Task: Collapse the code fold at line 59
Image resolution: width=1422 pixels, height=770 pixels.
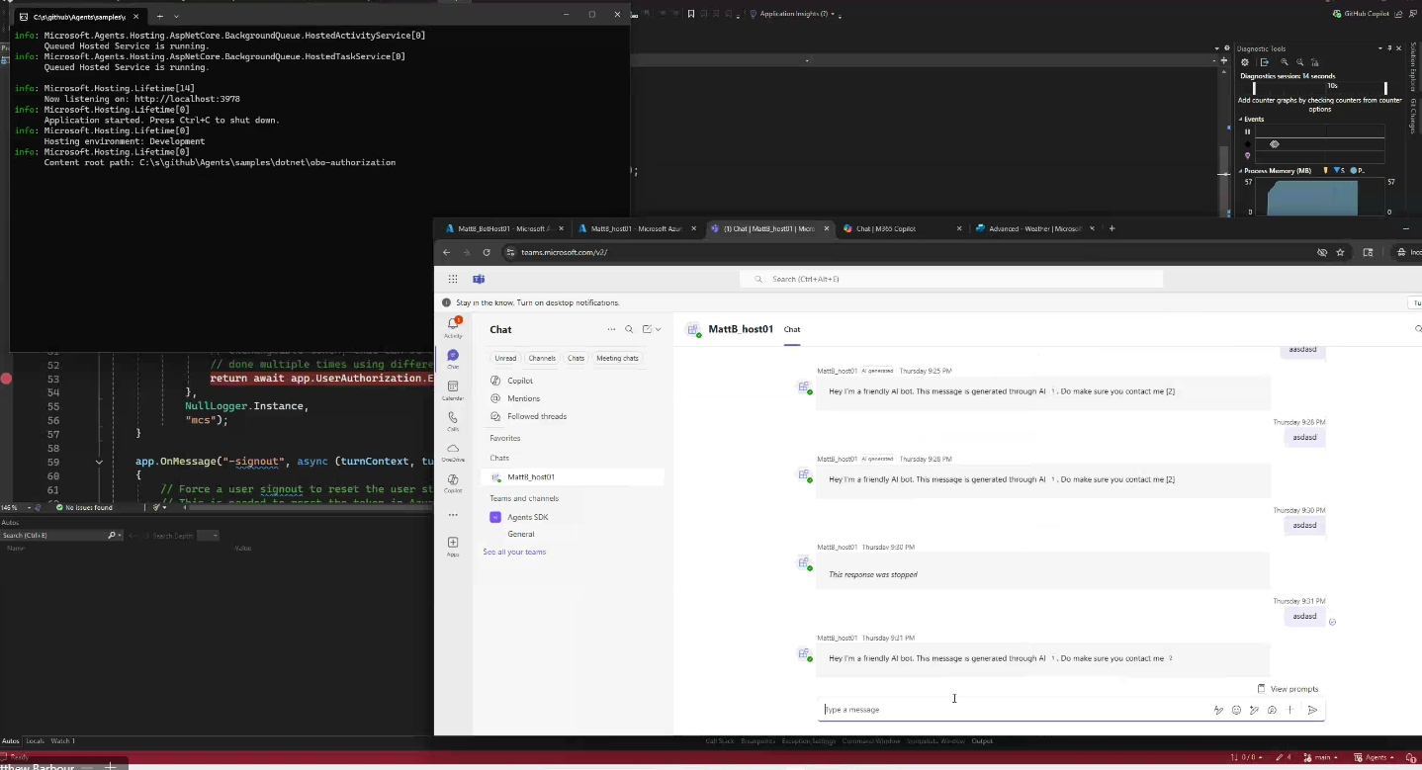Action: 99,462
